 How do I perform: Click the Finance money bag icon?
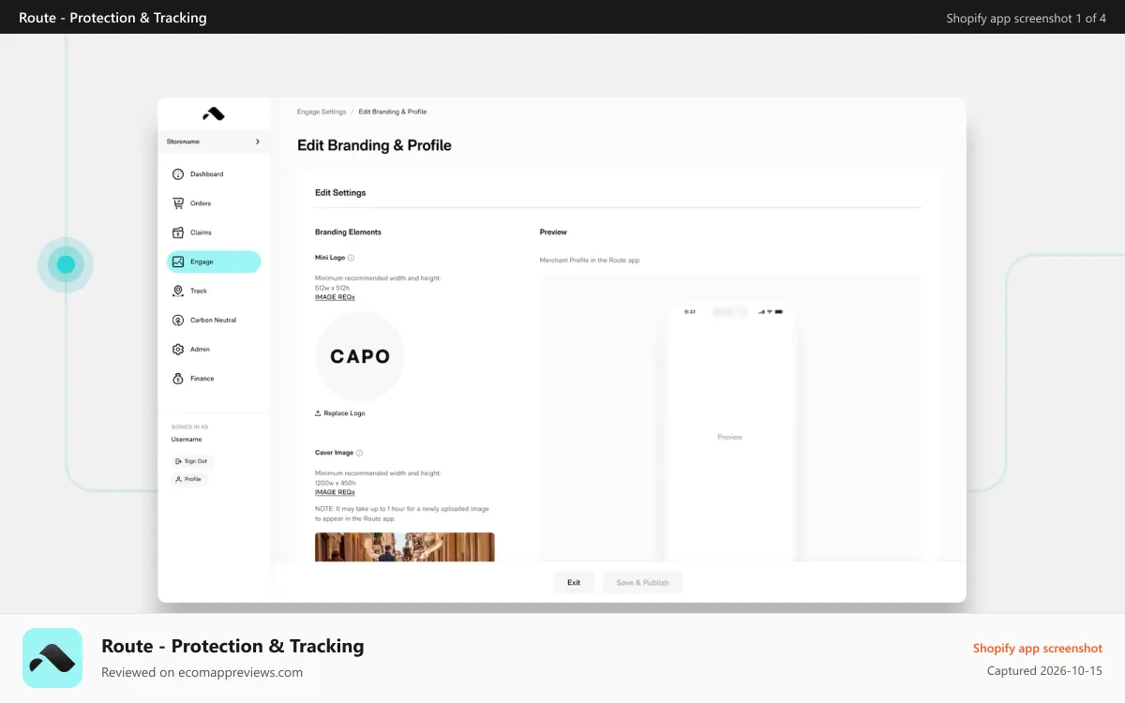click(x=178, y=379)
